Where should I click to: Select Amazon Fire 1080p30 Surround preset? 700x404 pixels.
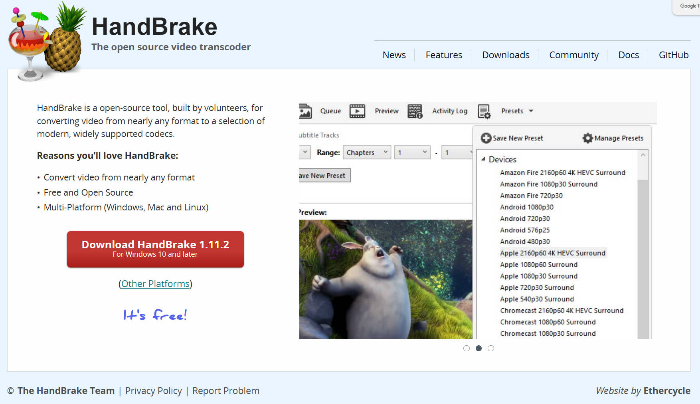[x=549, y=184]
